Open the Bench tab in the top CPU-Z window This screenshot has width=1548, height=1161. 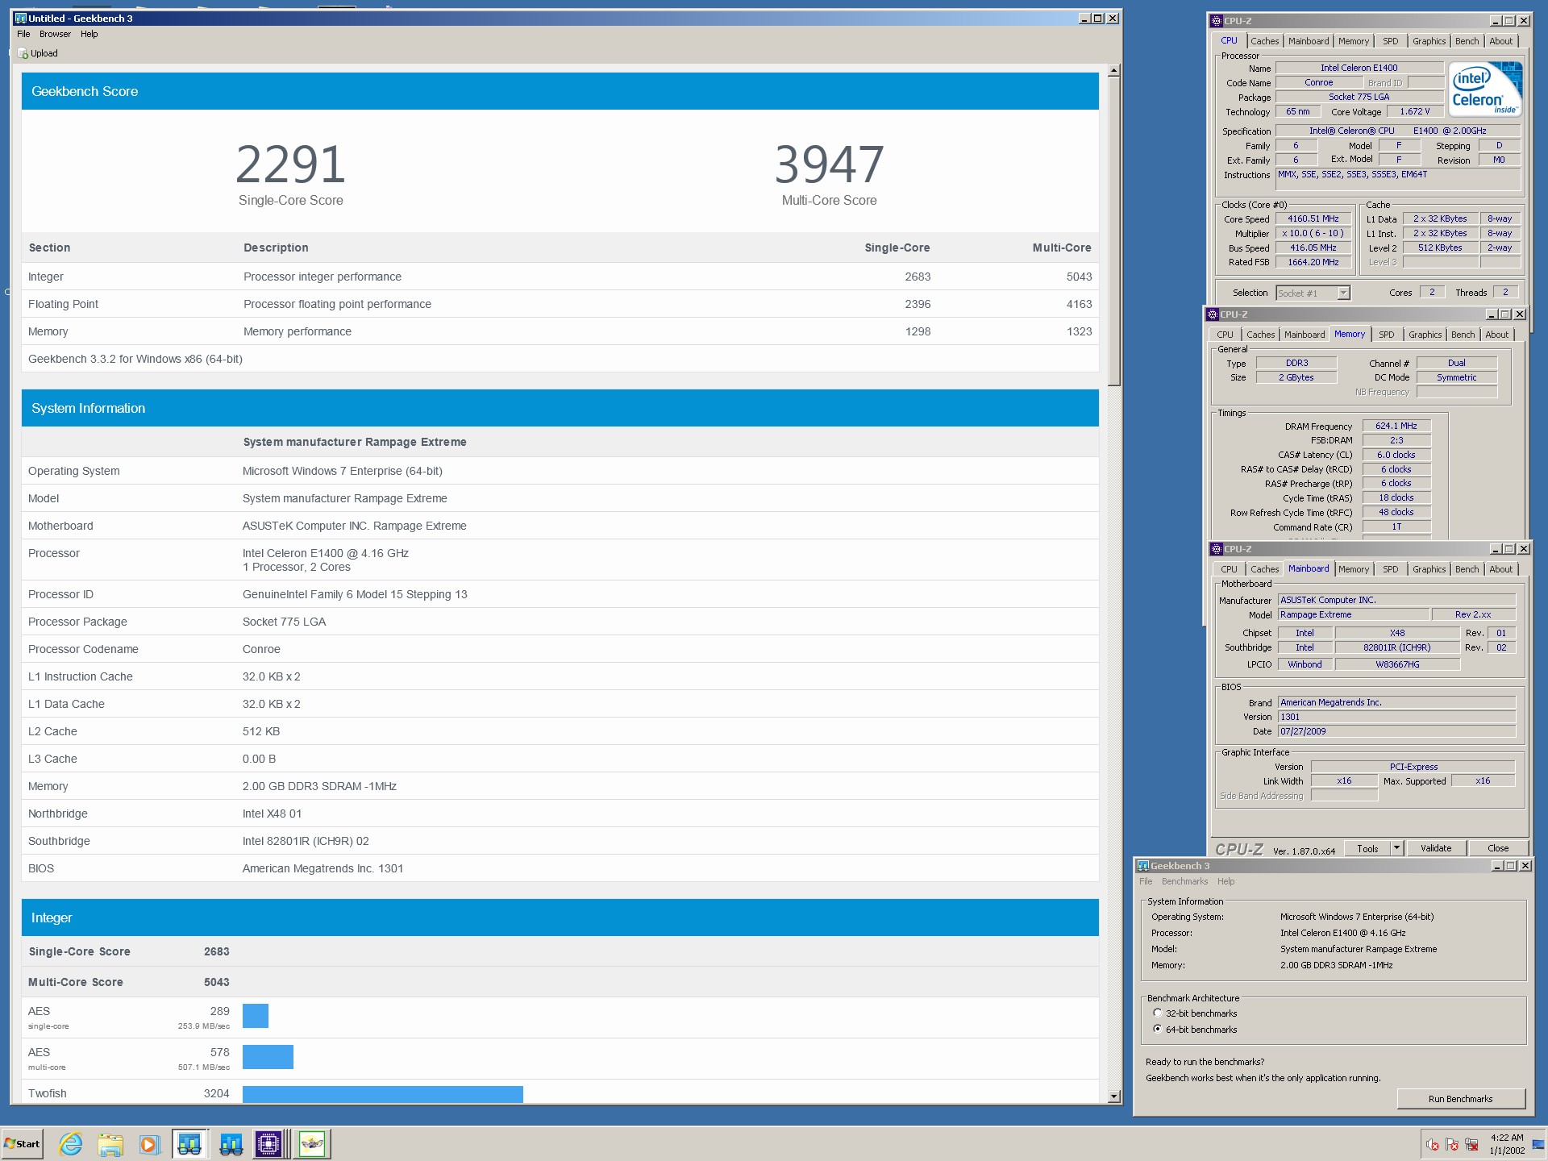point(1467,41)
